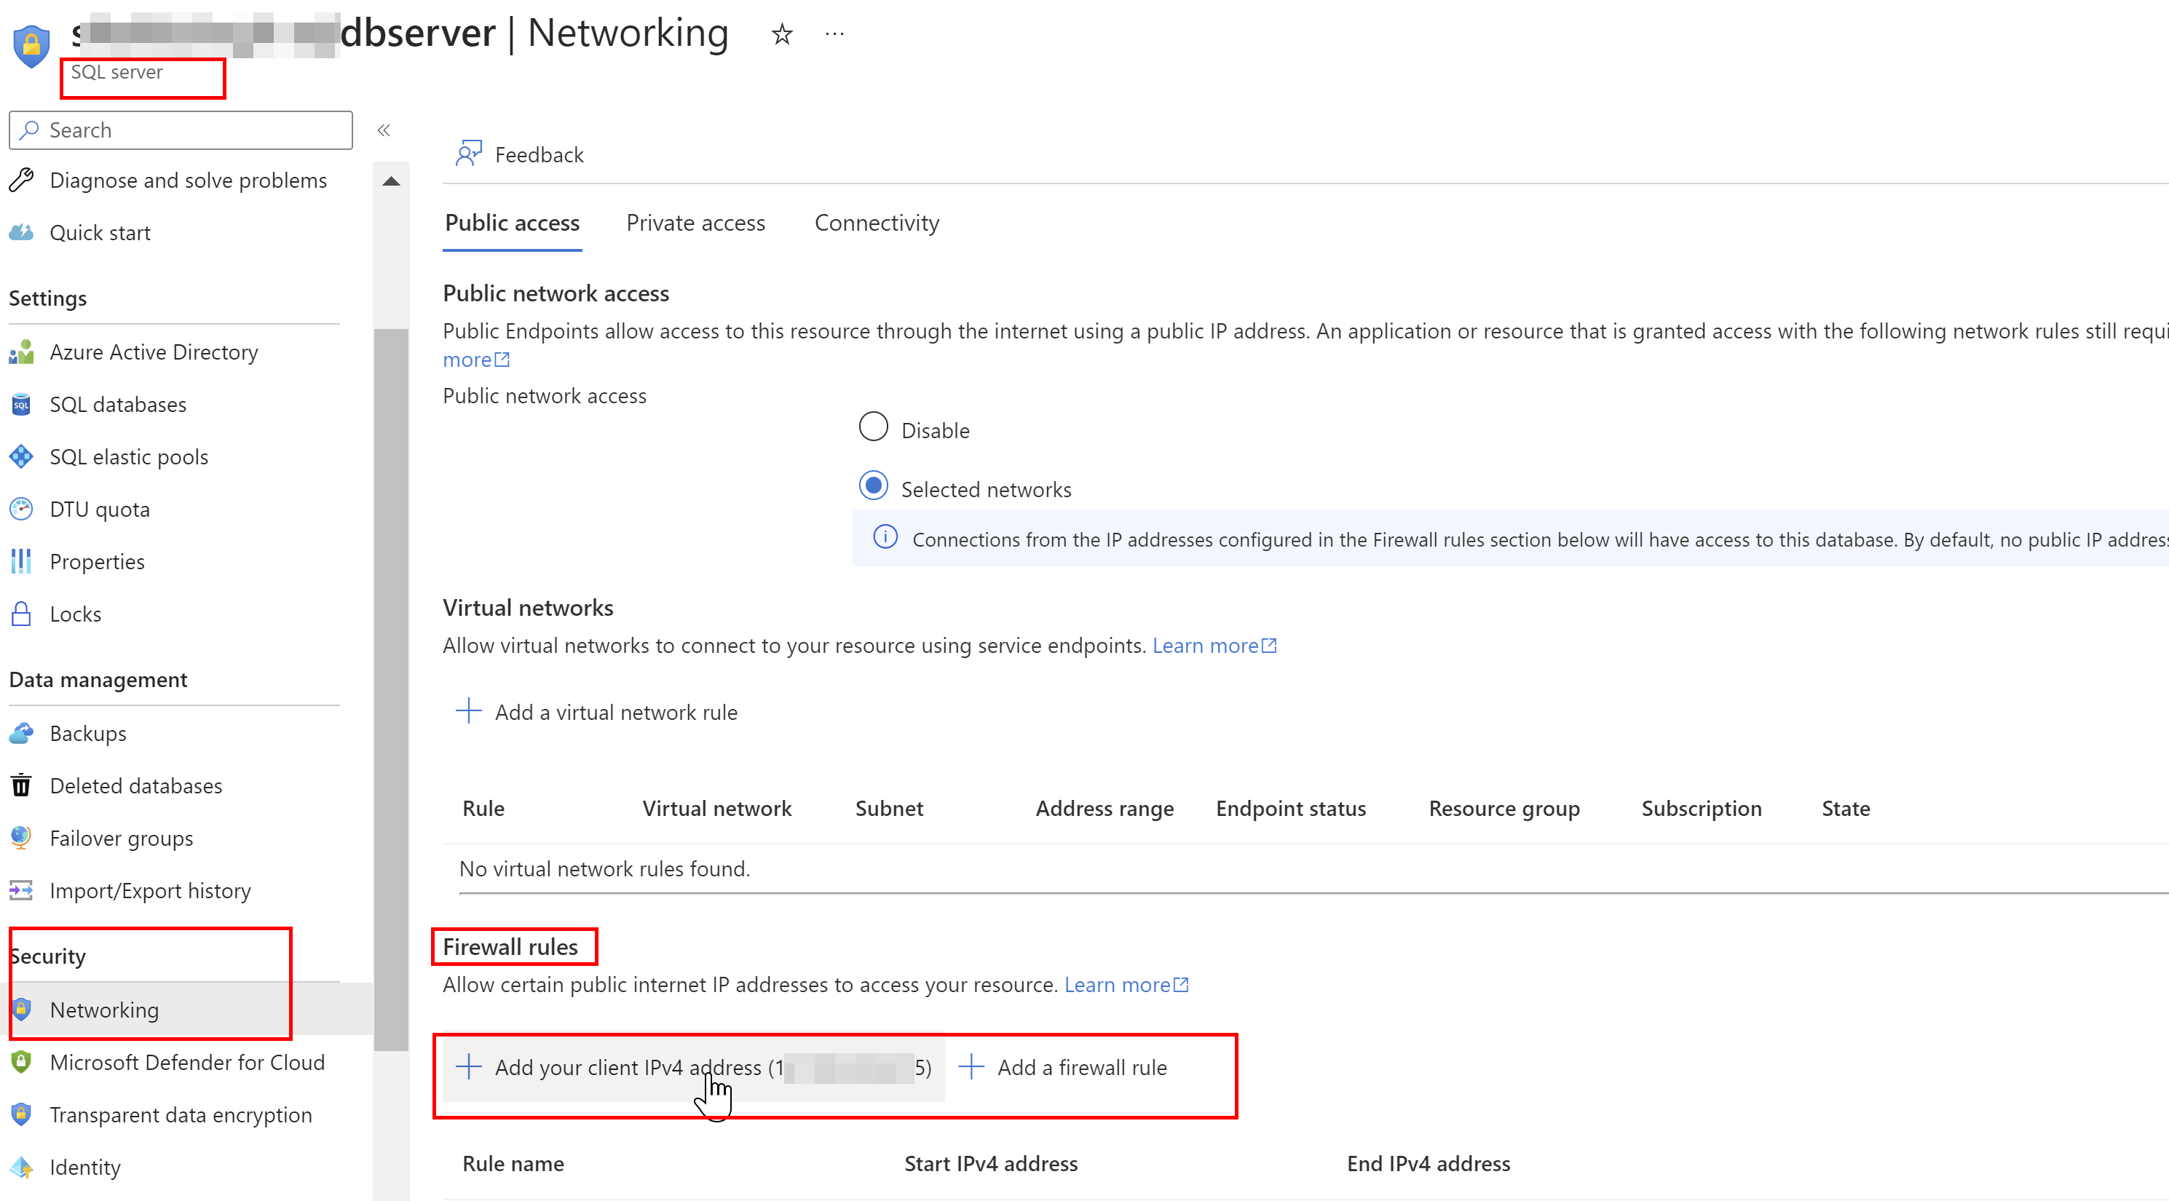2169x1201 pixels.
Task: Open the more options ellipsis menu
Action: tap(834, 34)
